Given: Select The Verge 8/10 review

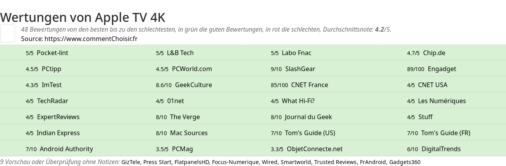Looking at the screenshot, I should pyautogui.click(x=178, y=117).
